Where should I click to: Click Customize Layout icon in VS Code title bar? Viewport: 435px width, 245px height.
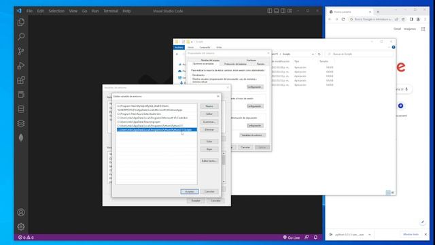[290, 11]
